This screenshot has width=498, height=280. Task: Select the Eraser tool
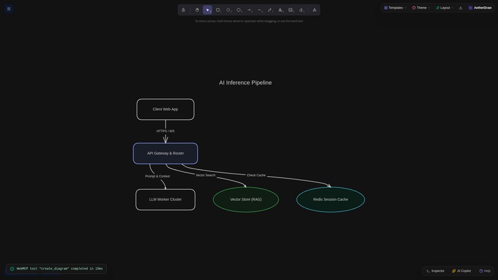(302, 10)
